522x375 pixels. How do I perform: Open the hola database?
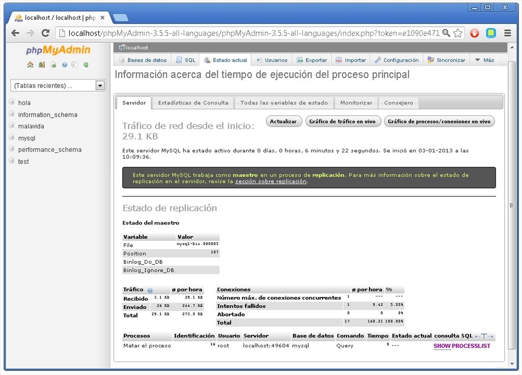(24, 103)
